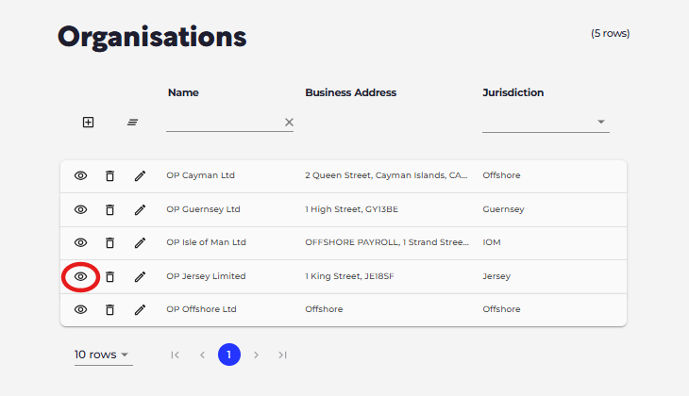Delete the OP Isle of Man Ltd row

point(109,242)
